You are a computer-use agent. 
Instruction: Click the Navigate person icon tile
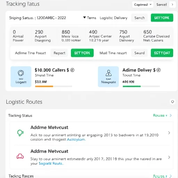(x=108, y=76)
